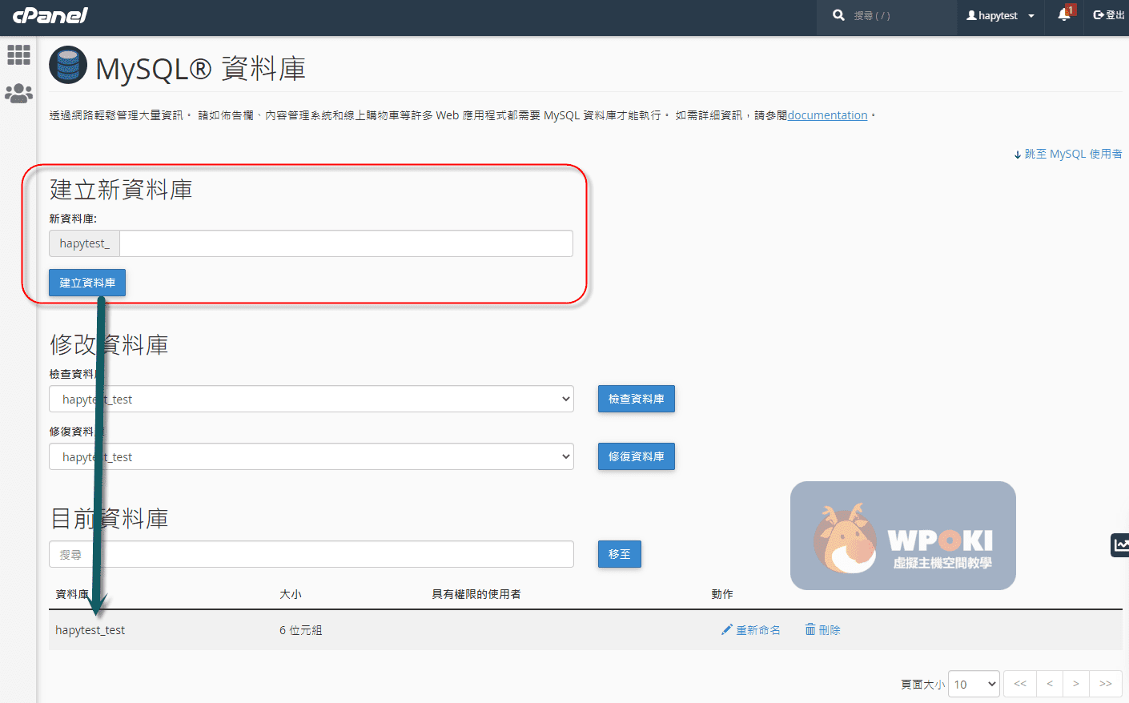Image resolution: width=1129 pixels, height=703 pixels.
Task: Focus the current databases search field
Action: 311,554
